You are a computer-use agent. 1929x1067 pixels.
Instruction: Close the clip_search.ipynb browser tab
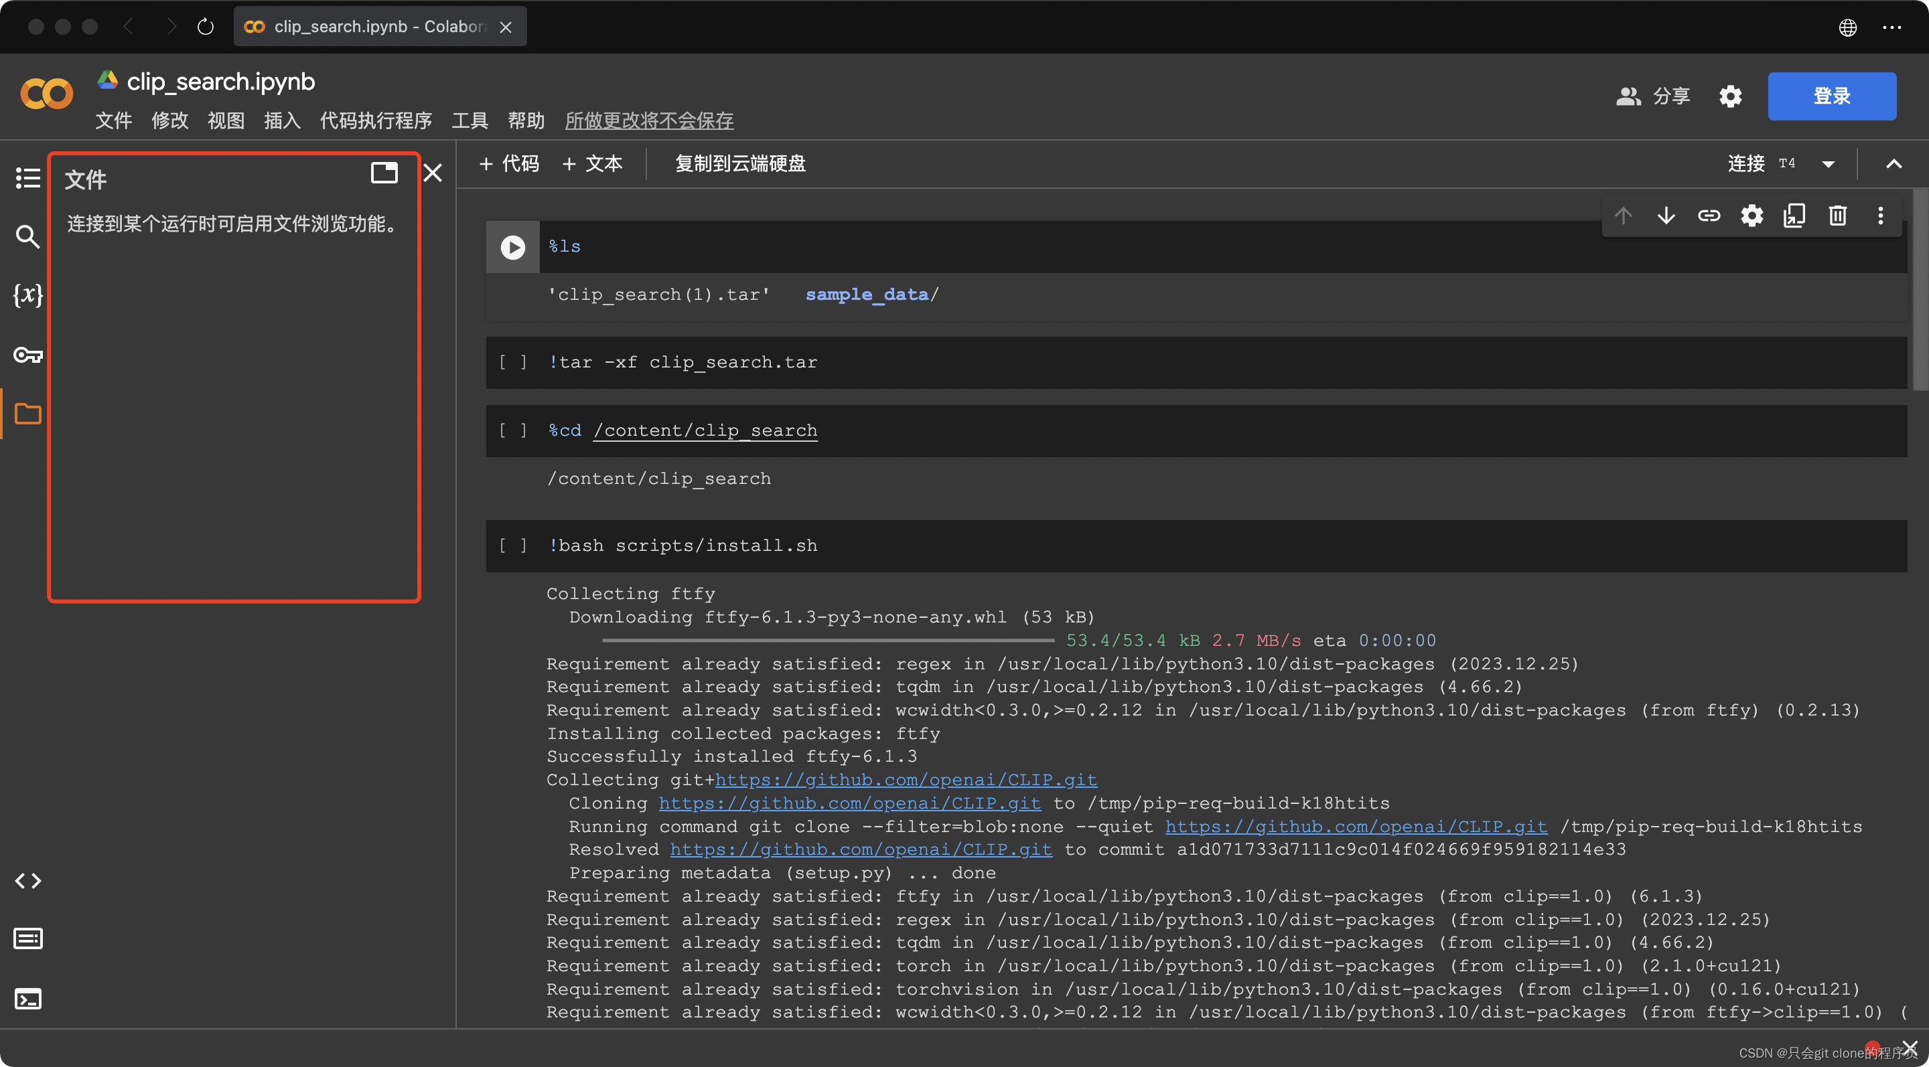tap(506, 27)
